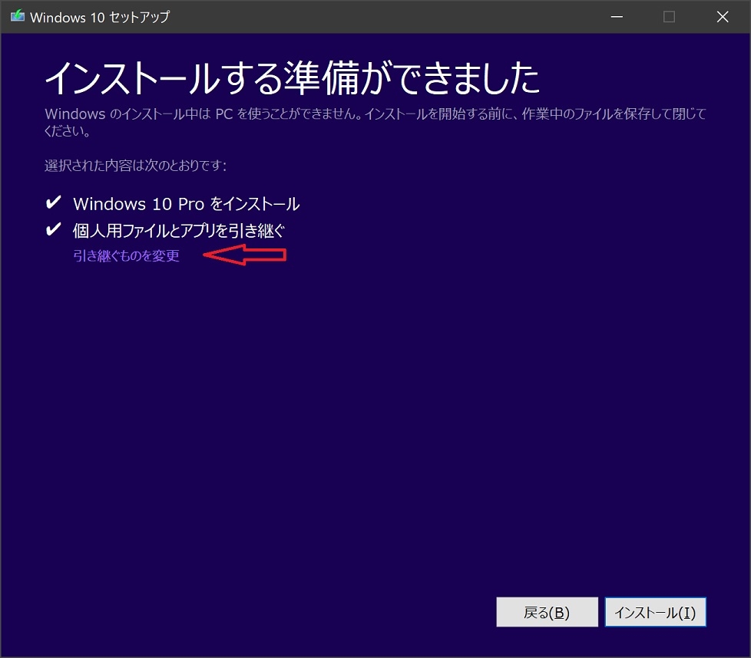Click the Windows 10 Setup title bar icon
Viewport: 751px width, 658px height.
[17, 16]
